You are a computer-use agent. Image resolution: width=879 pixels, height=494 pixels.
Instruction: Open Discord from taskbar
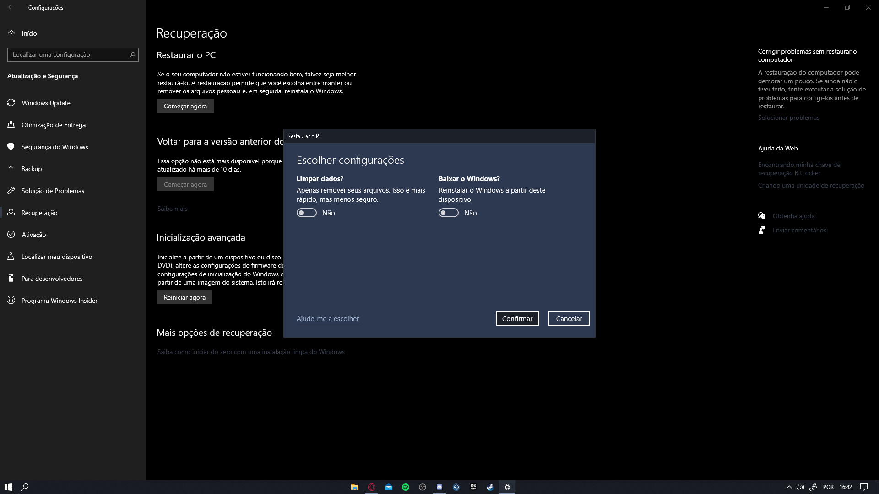point(439,487)
